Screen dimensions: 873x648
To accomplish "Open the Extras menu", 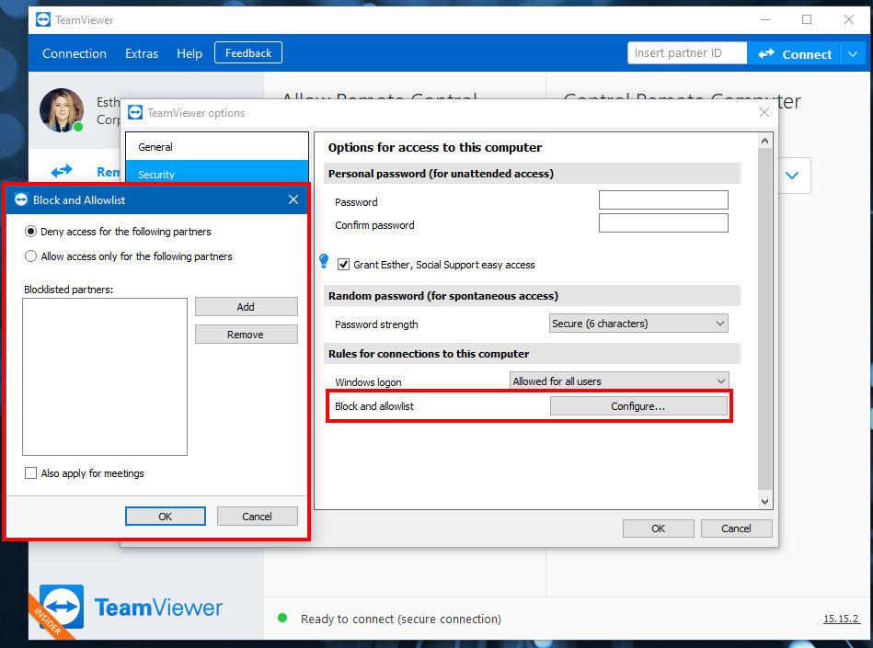I will tap(142, 54).
